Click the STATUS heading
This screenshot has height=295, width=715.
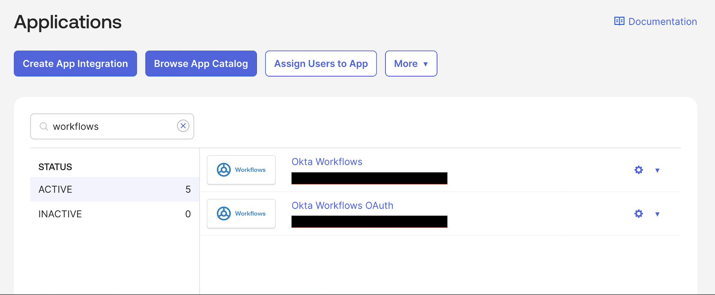(55, 167)
